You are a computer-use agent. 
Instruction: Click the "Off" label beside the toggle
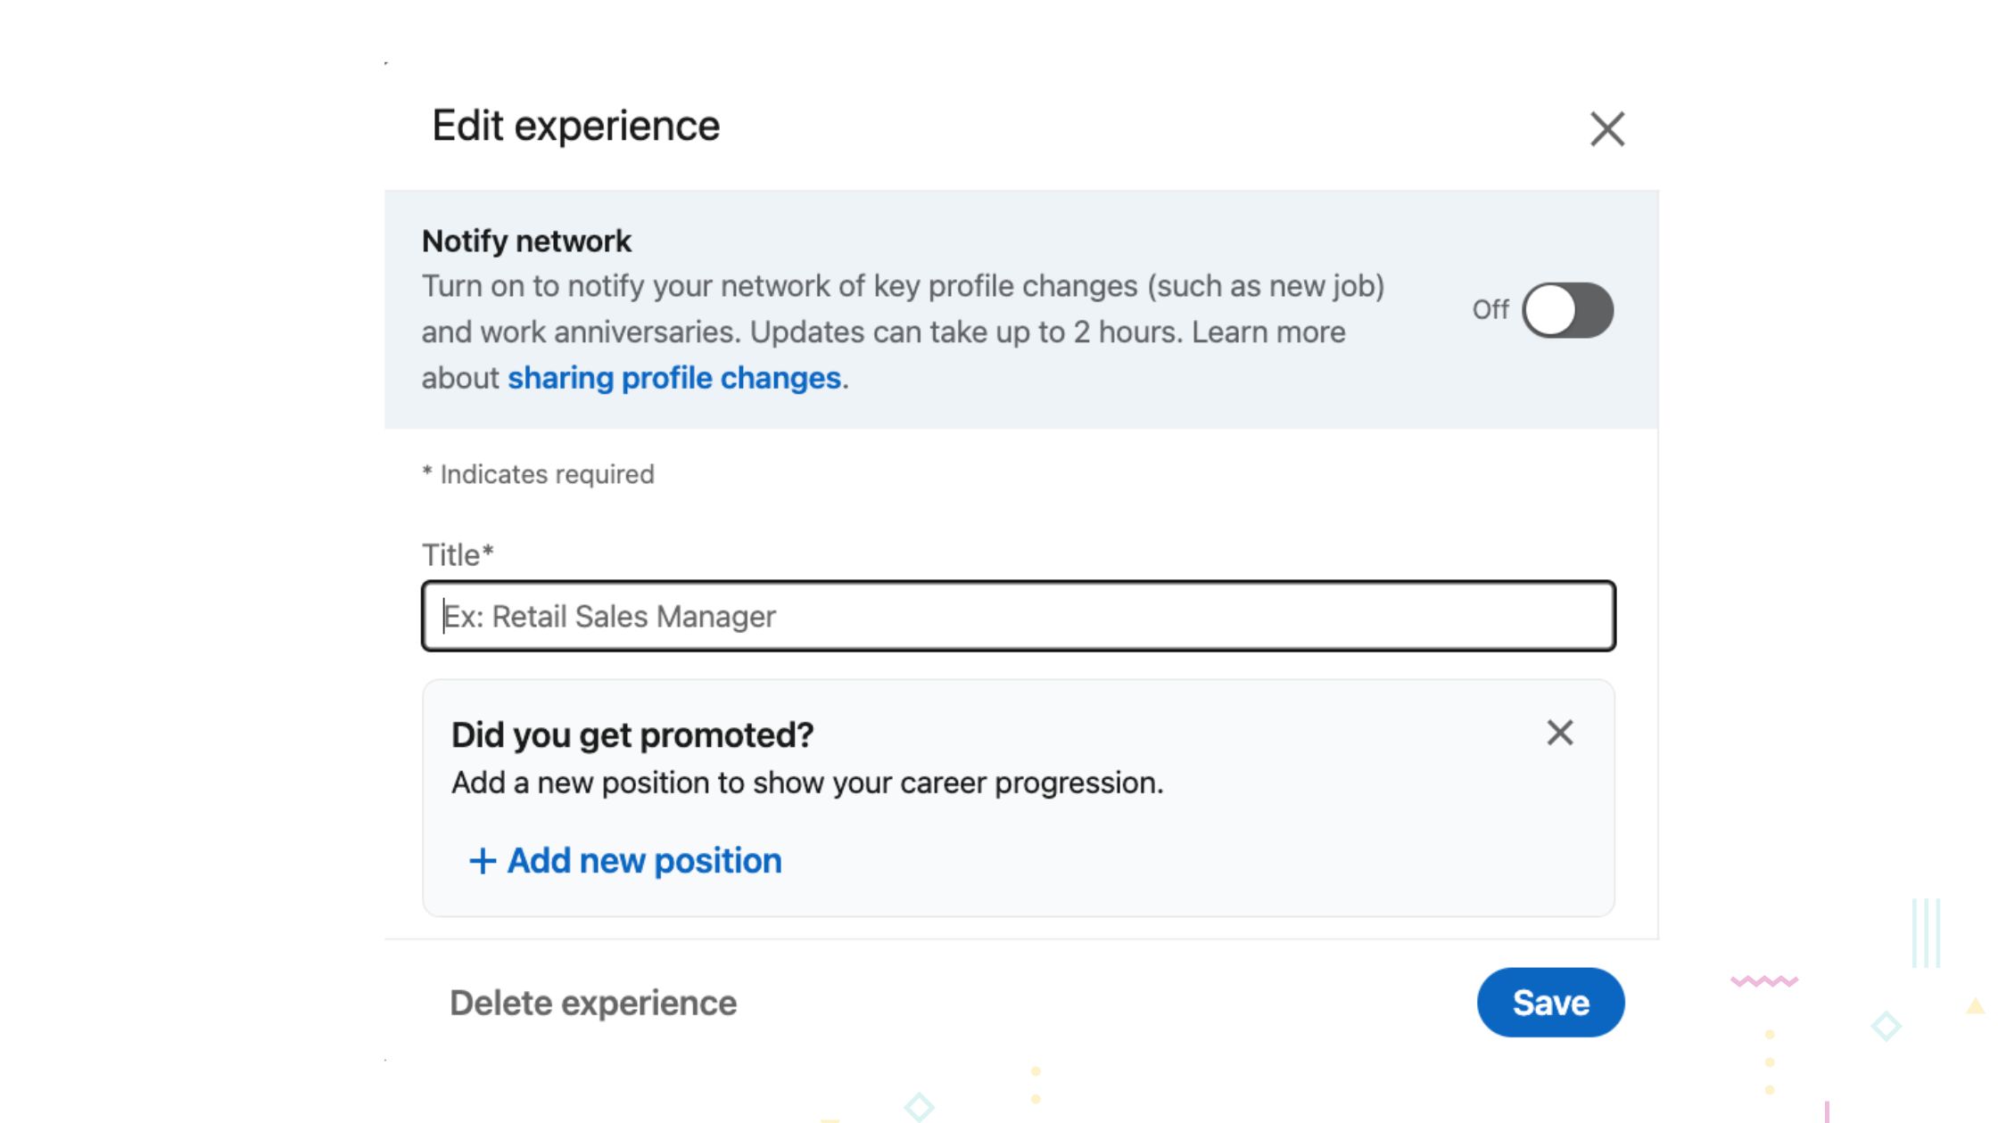[1490, 310]
